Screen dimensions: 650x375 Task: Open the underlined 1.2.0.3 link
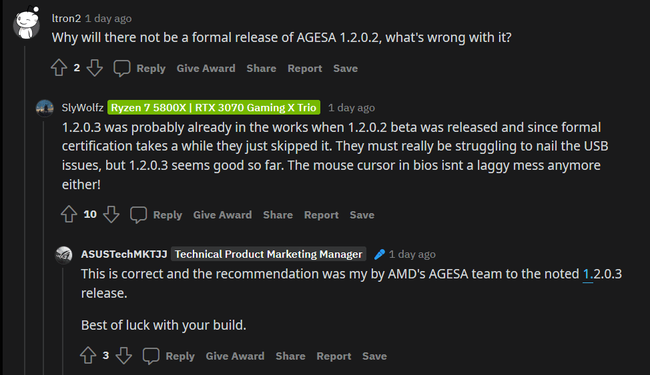point(588,274)
